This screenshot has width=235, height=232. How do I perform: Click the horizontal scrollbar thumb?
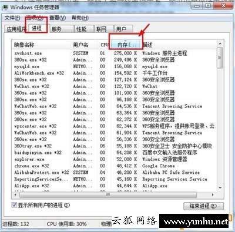point(108,195)
